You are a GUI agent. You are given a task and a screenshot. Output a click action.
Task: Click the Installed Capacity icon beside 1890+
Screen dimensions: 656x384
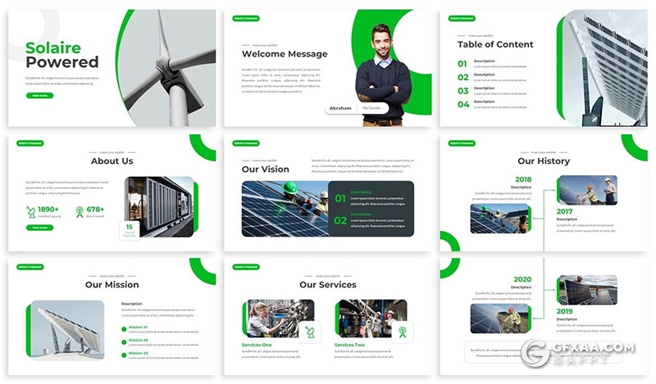(x=31, y=211)
